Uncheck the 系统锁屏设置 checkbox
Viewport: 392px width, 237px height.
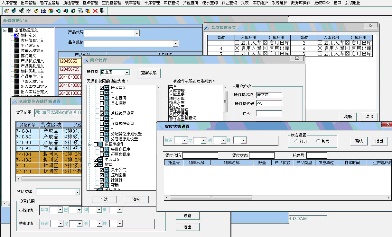[x=102, y=113]
